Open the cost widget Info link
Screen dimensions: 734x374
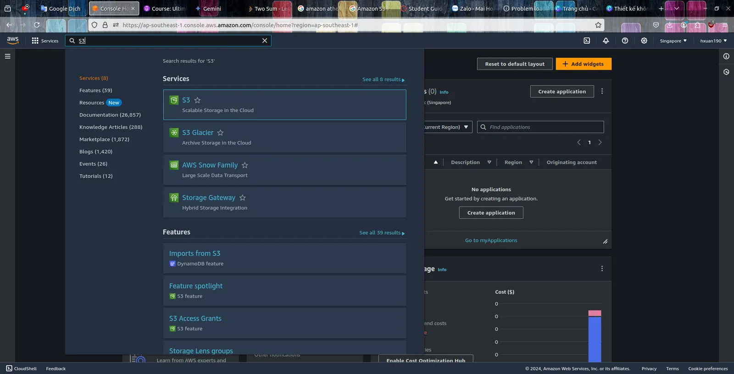point(442,270)
